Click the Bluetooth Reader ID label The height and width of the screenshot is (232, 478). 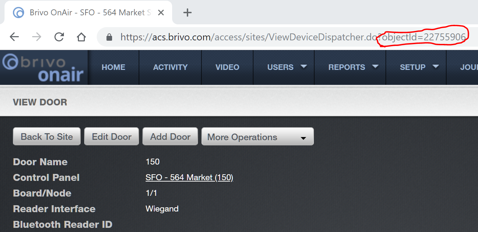(x=62, y=224)
